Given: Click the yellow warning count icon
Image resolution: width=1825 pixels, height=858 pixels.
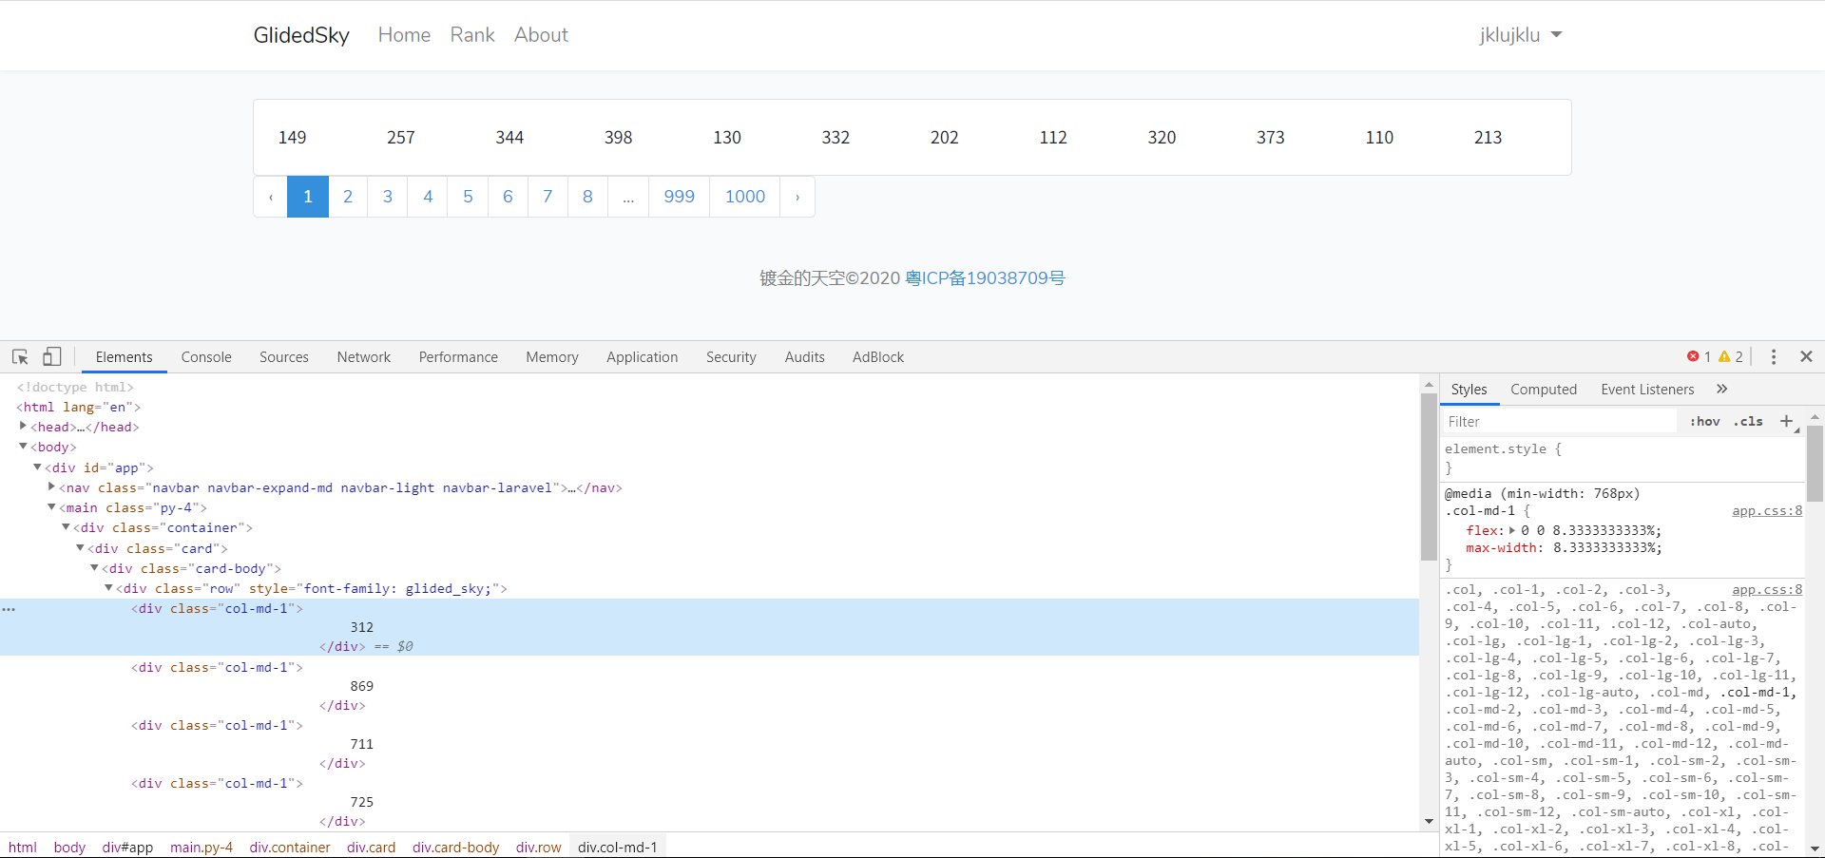Looking at the screenshot, I should point(1724,356).
